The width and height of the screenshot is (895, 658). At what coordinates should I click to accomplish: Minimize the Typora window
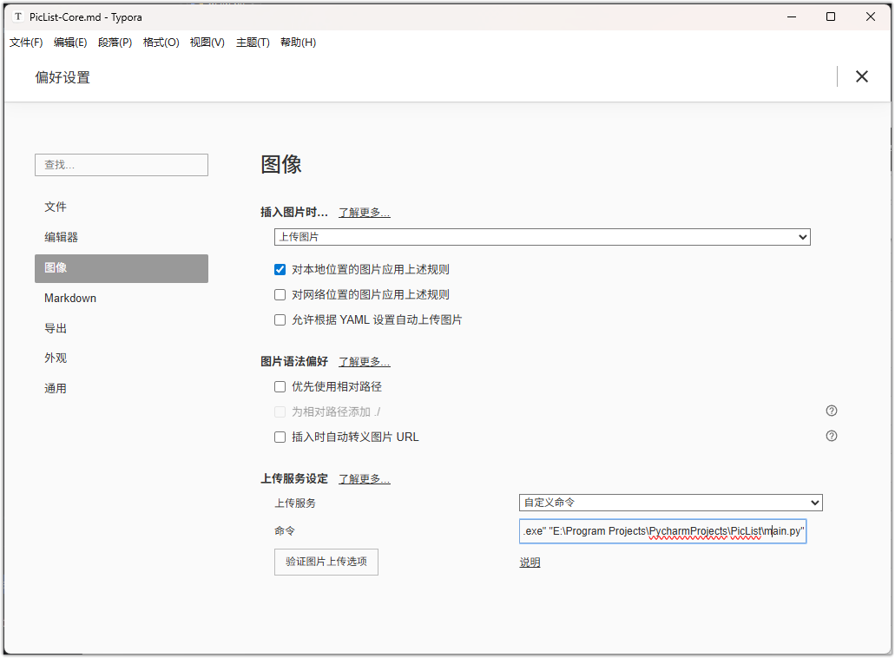(791, 16)
